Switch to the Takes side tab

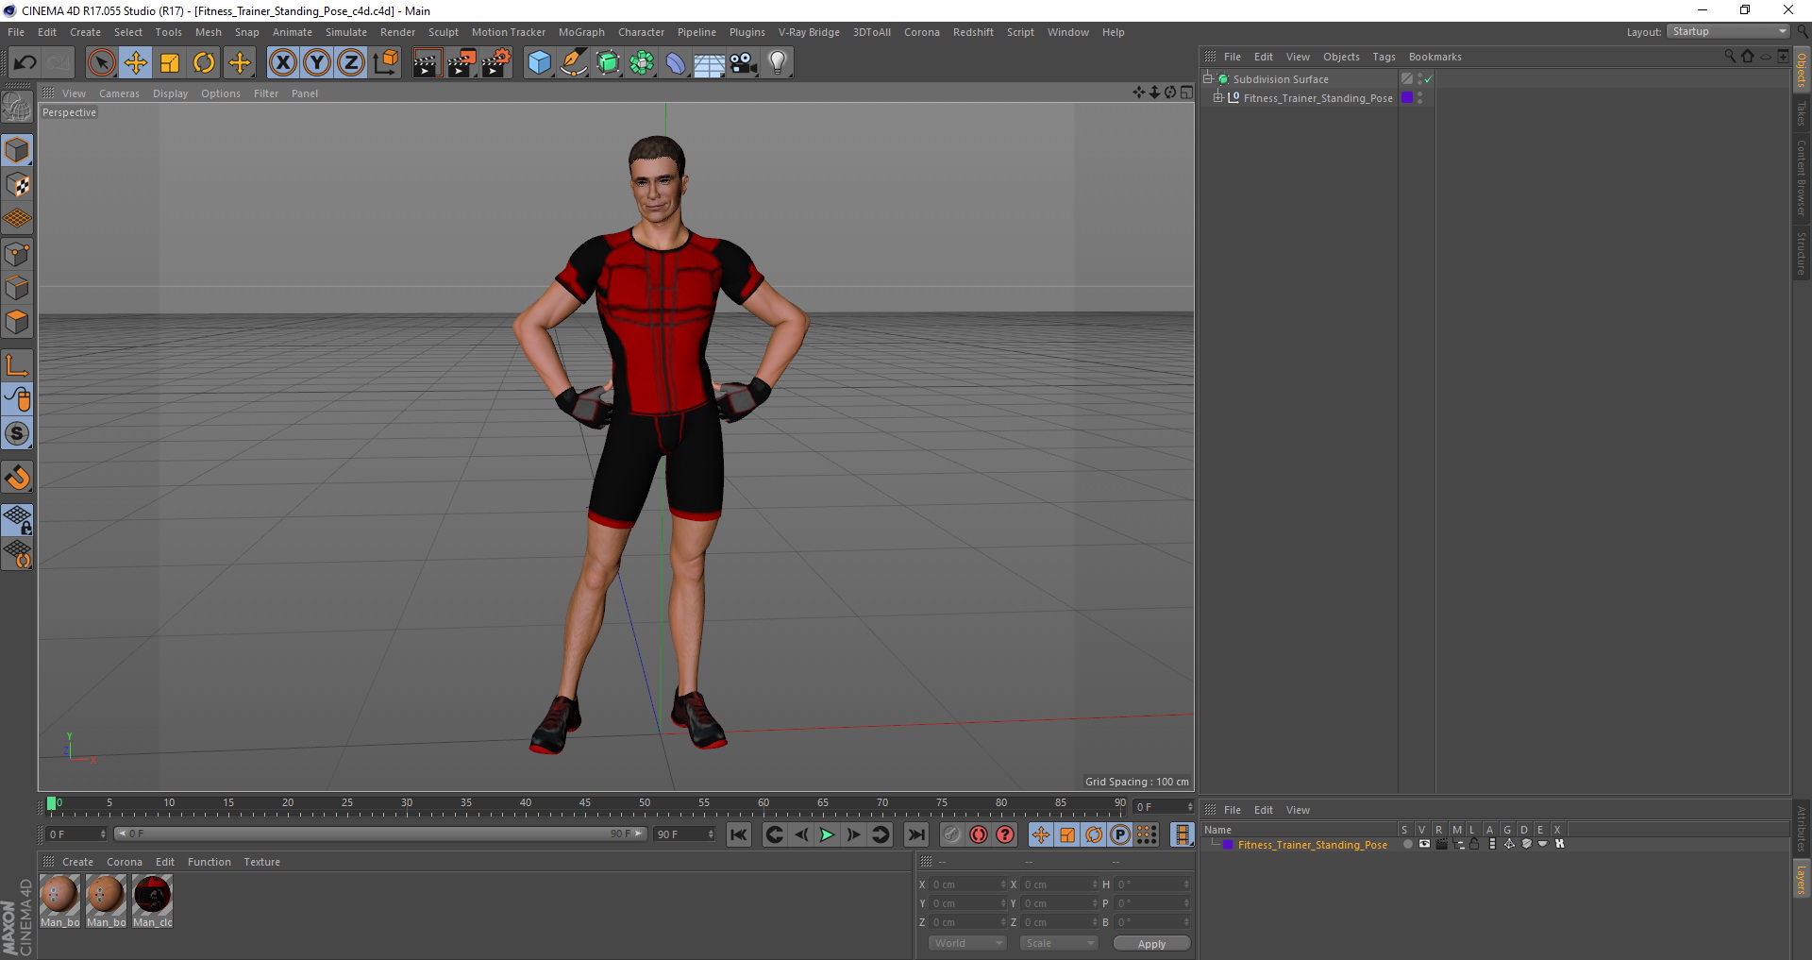click(1801, 114)
